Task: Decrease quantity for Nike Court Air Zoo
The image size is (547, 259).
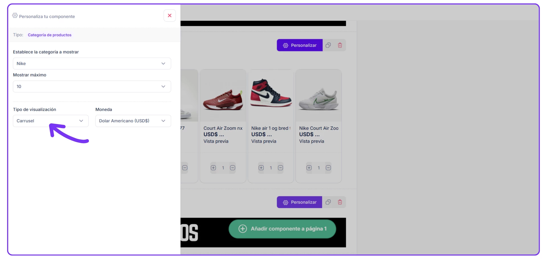Action: click(328, 168)
